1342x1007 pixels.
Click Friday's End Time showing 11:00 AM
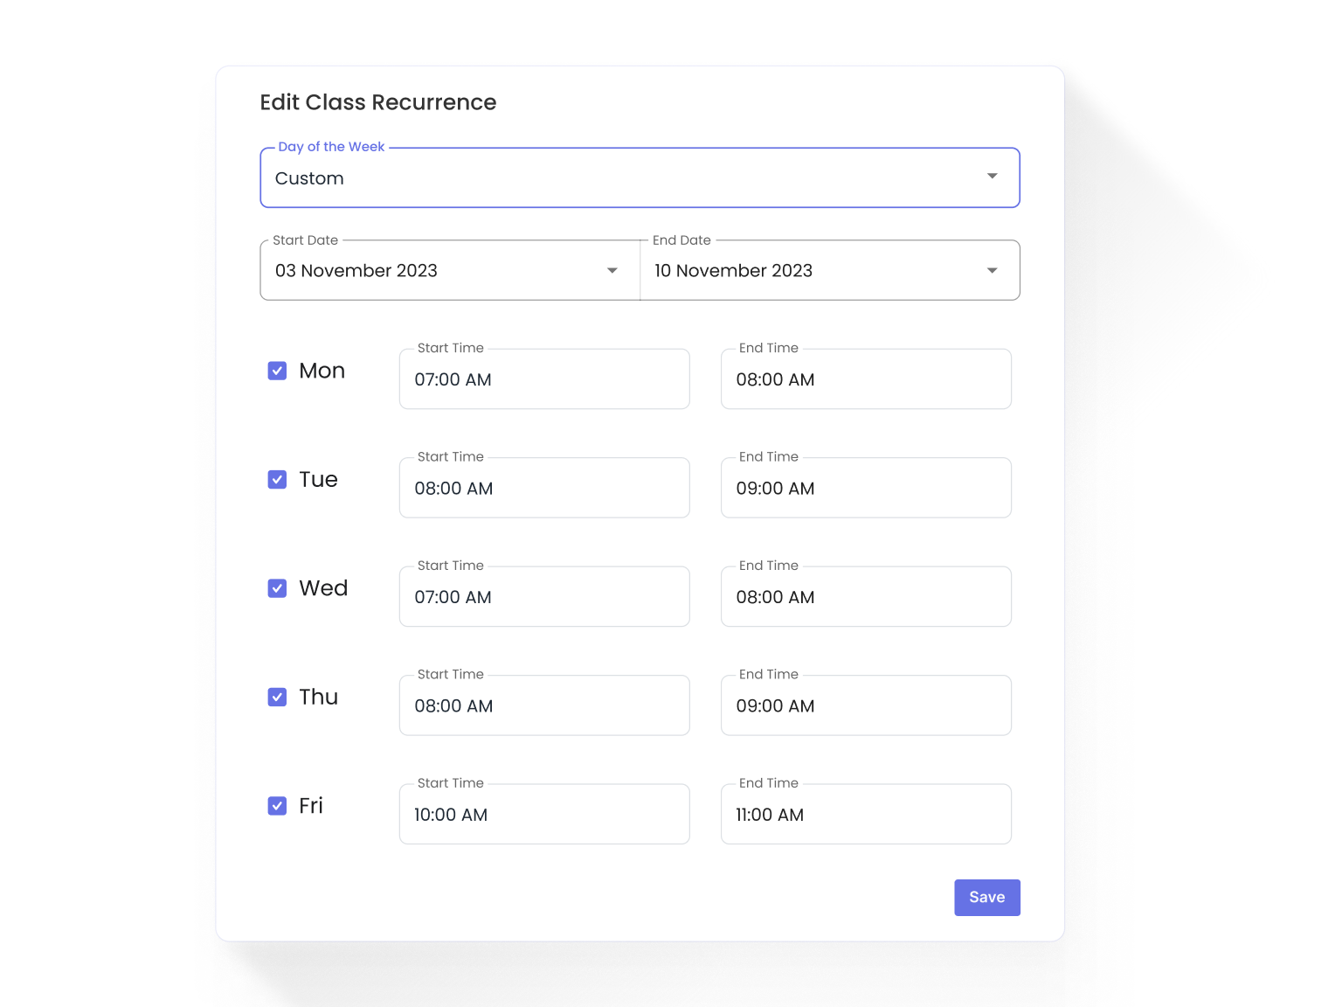[865, 814]
